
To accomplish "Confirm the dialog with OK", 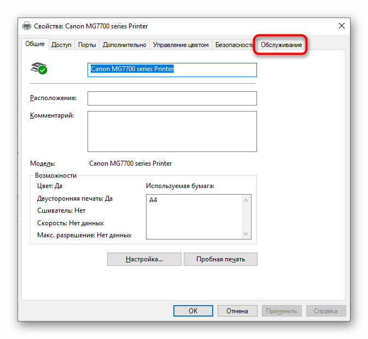I will (193, 311).
